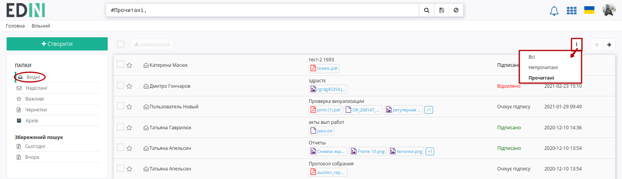Open the tickets.pdf attachment
The image size is (622, 179).
pyautogui.click(x=324, y=68)
